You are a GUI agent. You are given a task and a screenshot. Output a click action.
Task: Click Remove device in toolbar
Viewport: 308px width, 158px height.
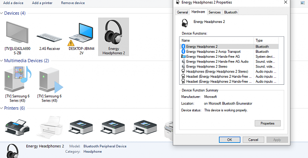(x=73, y=3)
